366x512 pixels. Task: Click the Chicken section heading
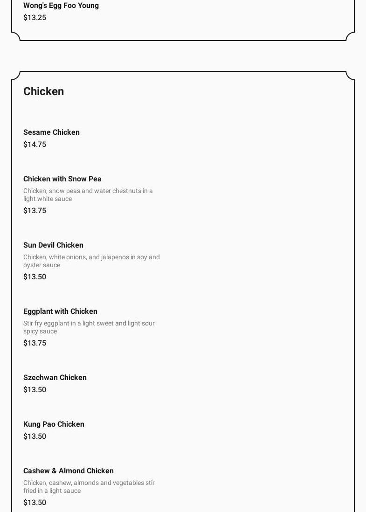(43, 91)
